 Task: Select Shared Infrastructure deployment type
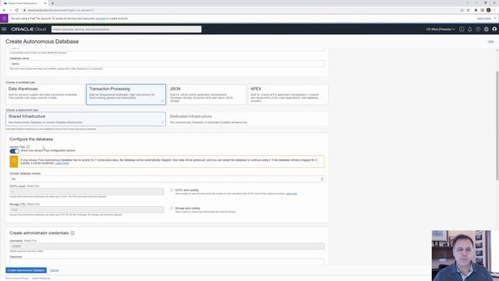click(x=86, y=119)
